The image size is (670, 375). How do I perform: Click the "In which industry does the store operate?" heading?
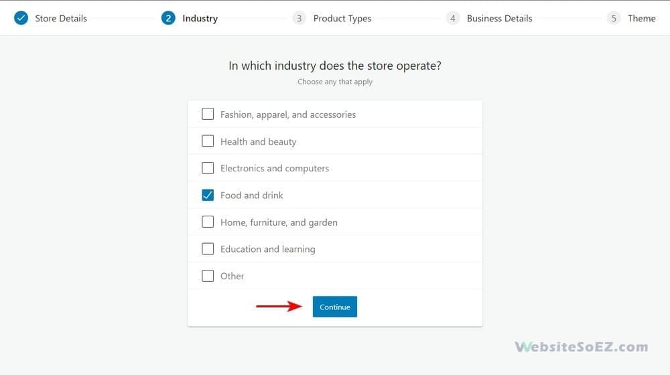(x=335, y=66)
